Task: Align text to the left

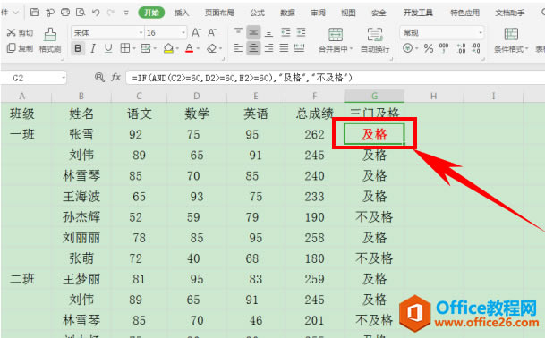Action: pos(238,48)
